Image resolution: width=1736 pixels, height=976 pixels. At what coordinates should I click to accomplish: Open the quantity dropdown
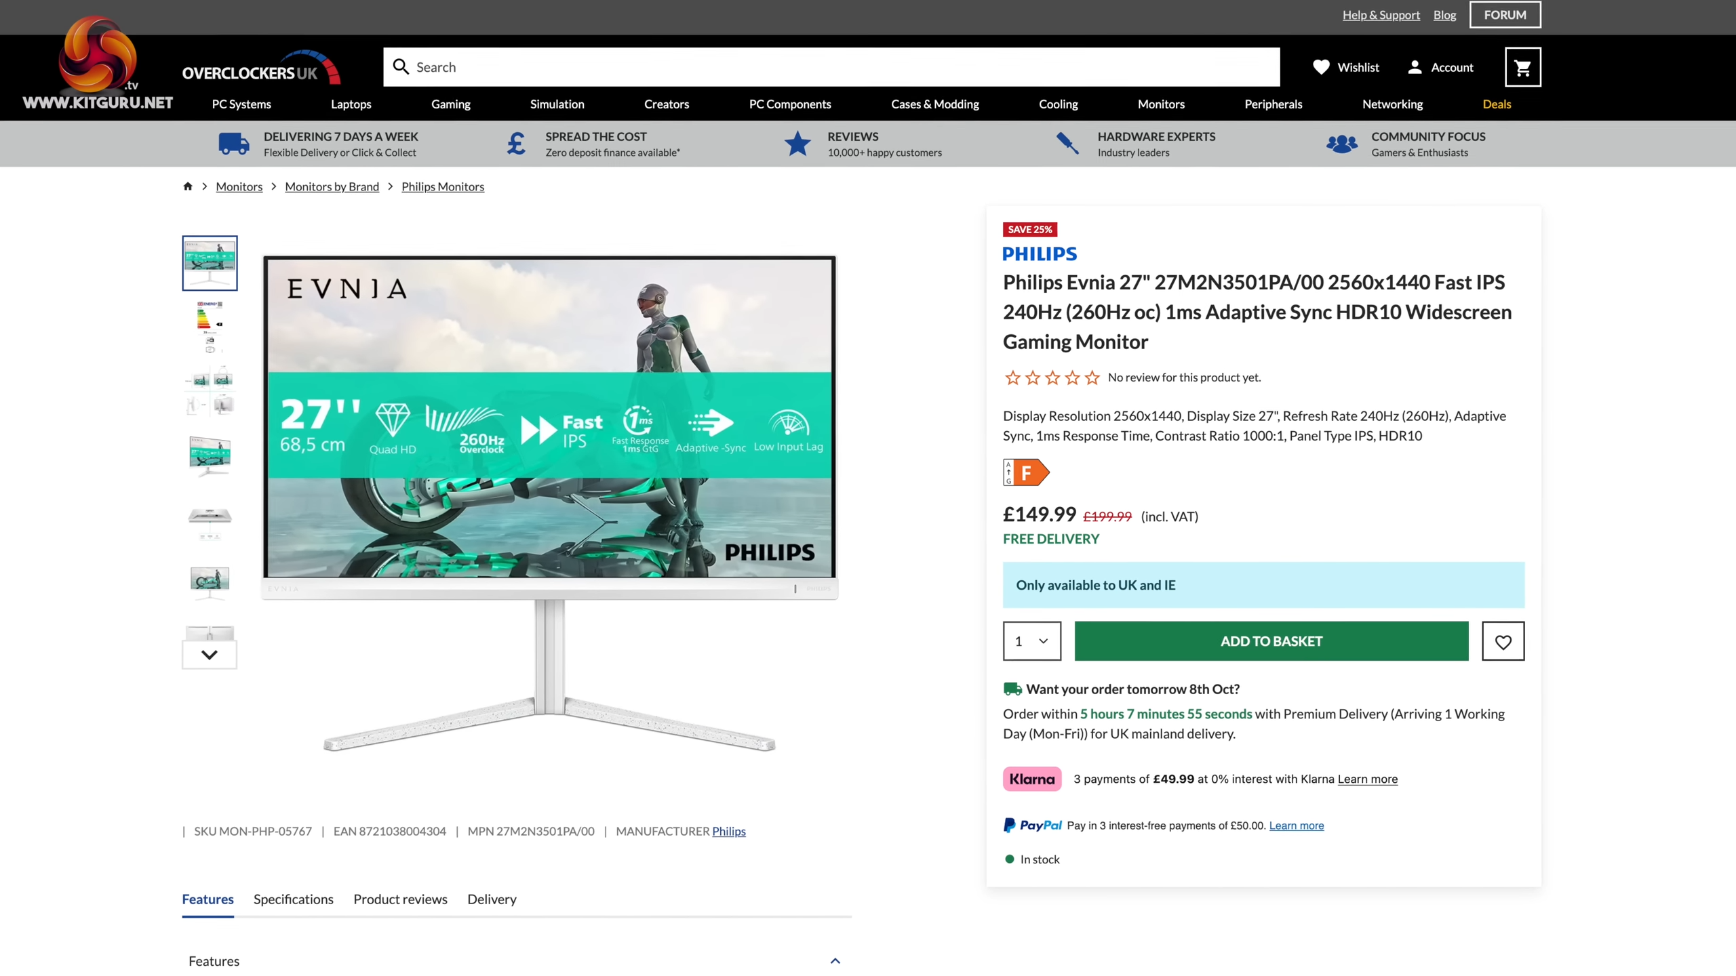1031,641
